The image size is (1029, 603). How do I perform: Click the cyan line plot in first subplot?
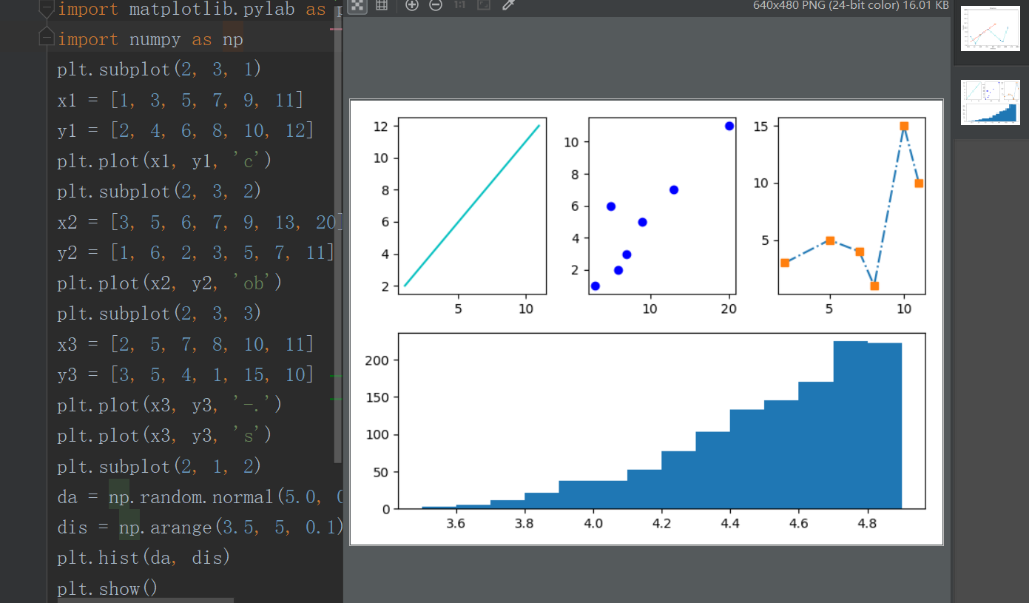472,205
